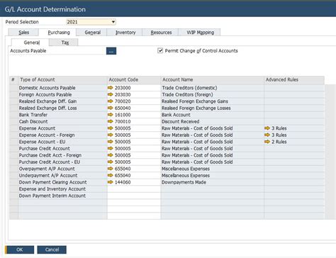This screenshot has height=258, width=336.
Task: Open link arrow in Expense Account row
Action: (111, 128)
